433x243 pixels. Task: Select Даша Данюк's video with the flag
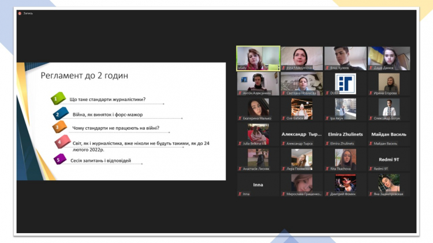[388, 58]
